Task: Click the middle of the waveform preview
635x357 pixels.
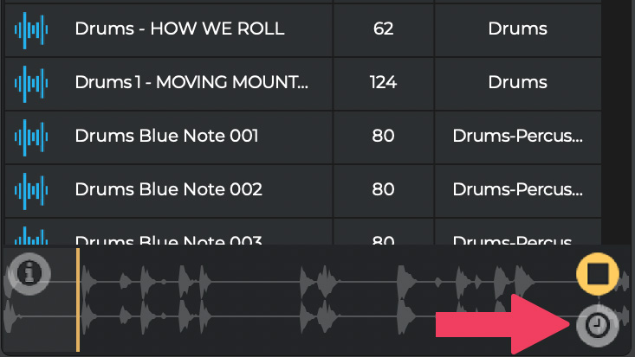Action: (x=321, y=300)
